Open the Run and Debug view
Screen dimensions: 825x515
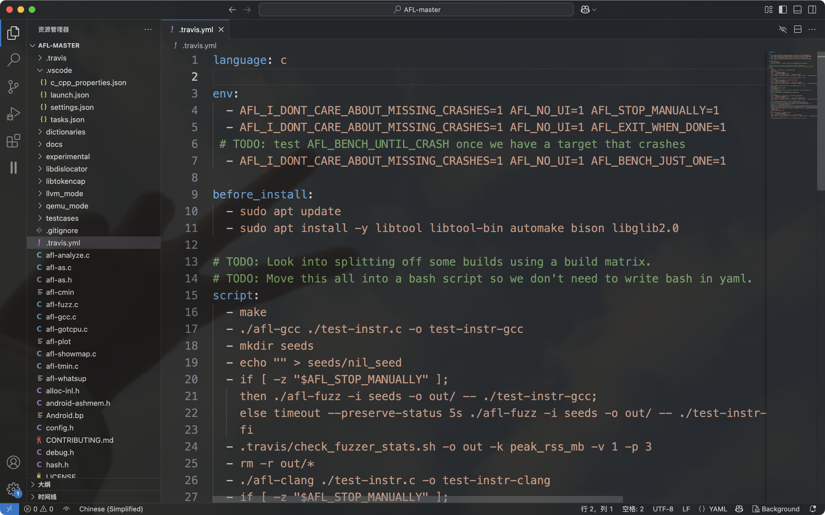pyautogui.click(x=13, y=114)
